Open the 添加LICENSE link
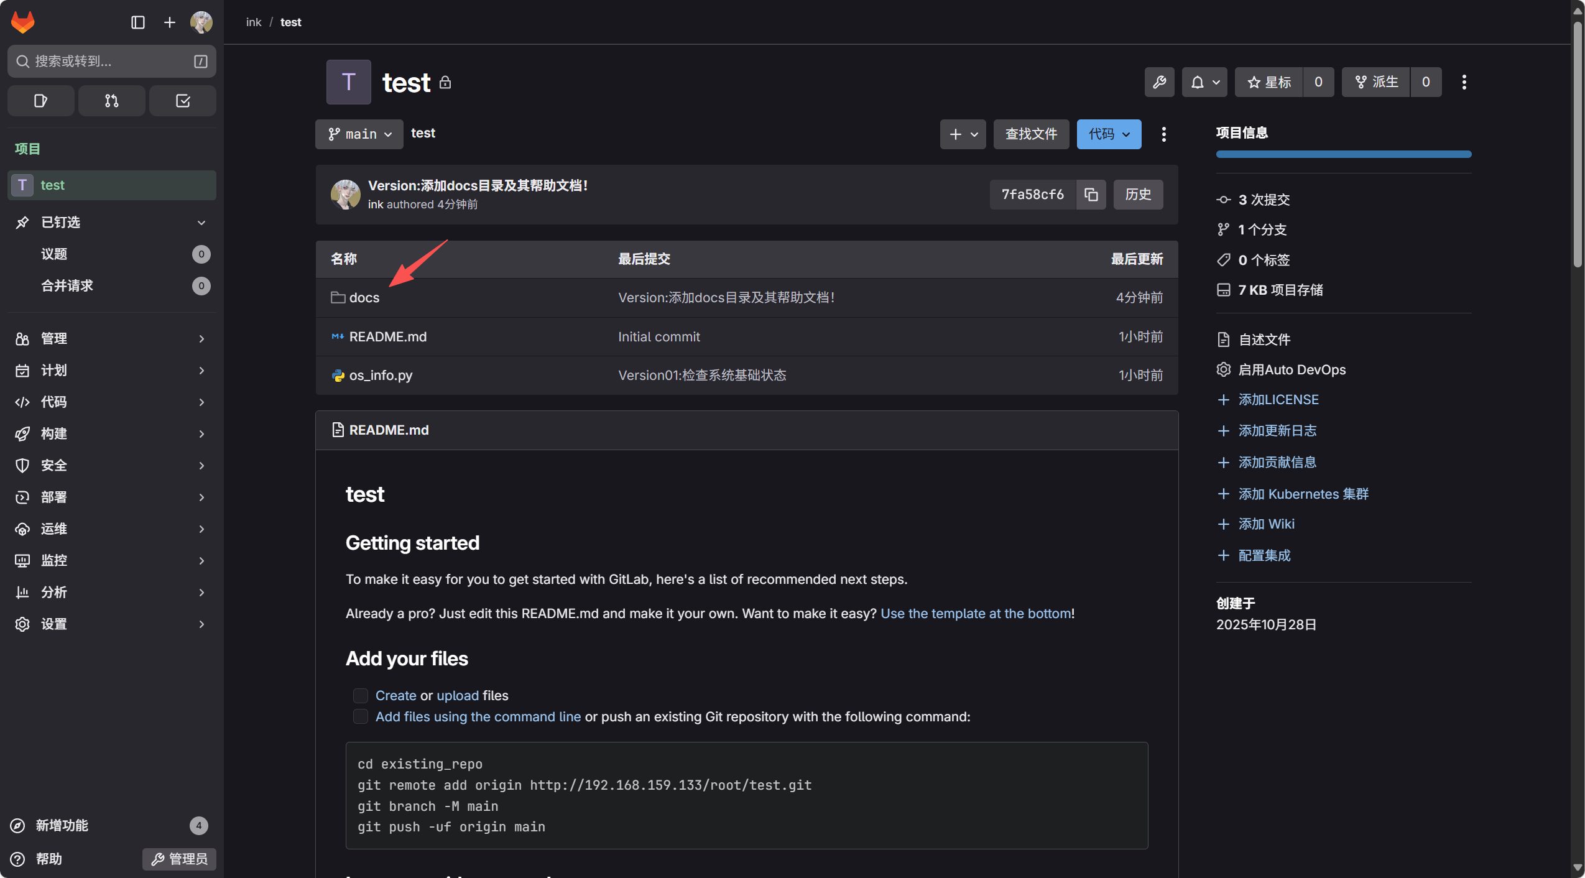 click(1278, 399)
